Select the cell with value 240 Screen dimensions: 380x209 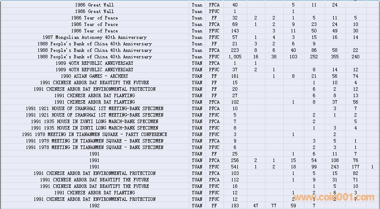[x=355, y=57]
